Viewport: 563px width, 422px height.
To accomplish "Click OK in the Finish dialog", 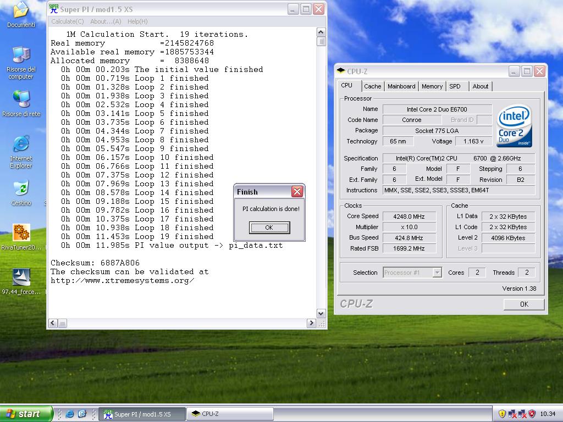I will coord(269,227).
